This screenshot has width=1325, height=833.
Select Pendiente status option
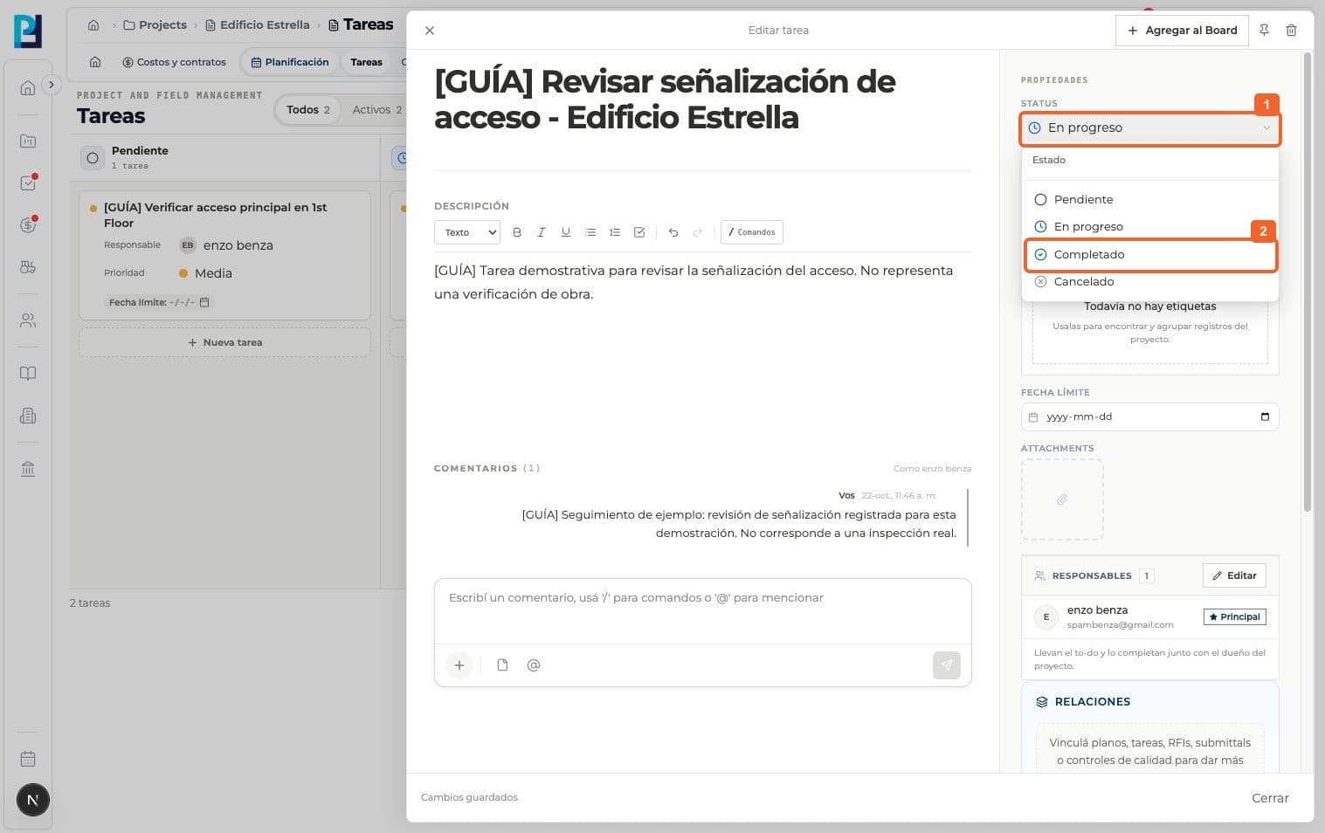1149,199
